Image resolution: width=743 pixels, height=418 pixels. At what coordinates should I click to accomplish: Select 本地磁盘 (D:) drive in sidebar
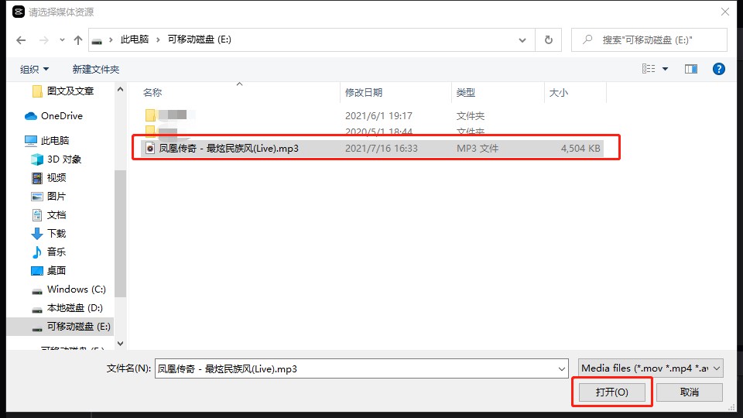(x=67, y=308)
